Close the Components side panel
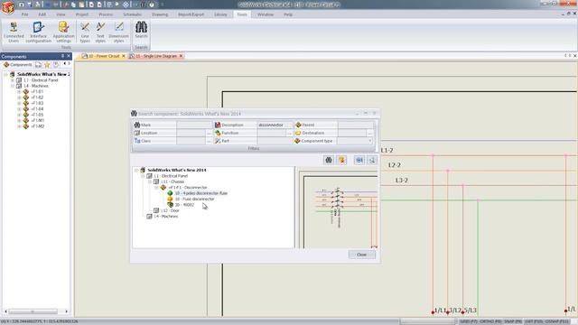This screenshot has width=578, height=325. [x=69, y=56]
